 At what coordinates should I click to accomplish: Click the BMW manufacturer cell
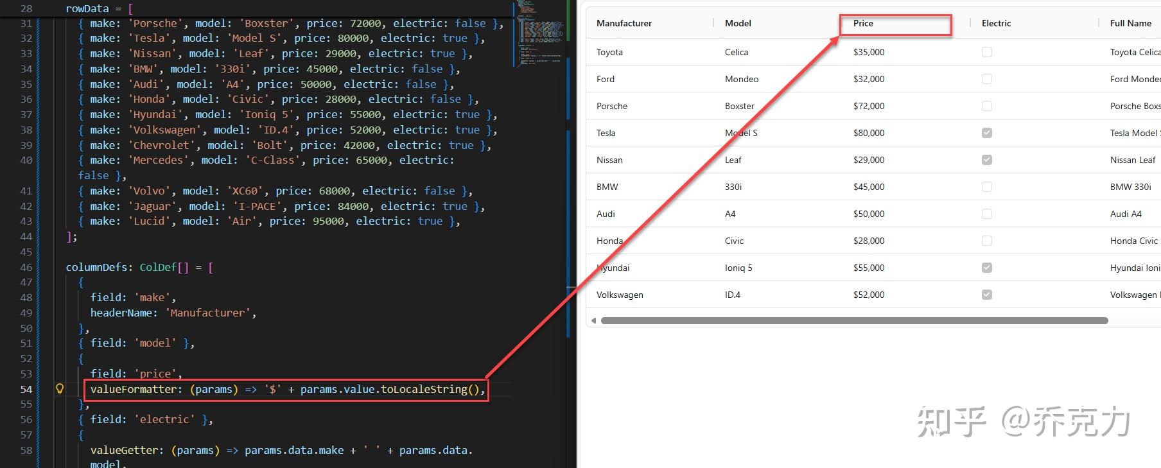tap(607, 187)
